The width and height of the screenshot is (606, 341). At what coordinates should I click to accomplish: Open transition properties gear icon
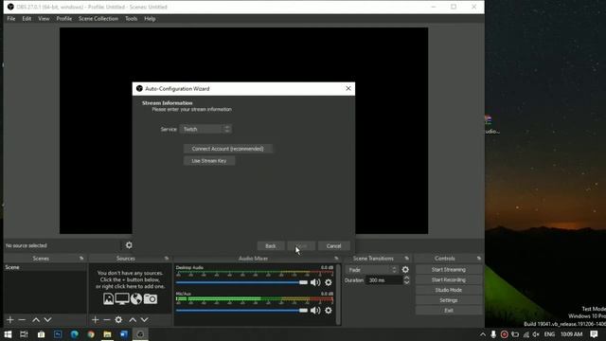point(405,270)
